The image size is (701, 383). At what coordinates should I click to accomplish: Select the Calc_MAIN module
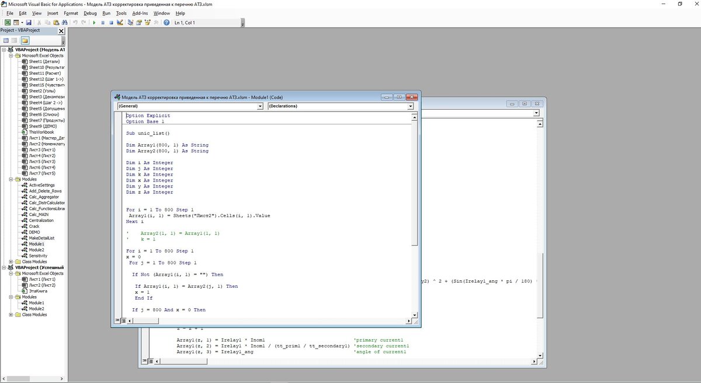coord(39,214)
